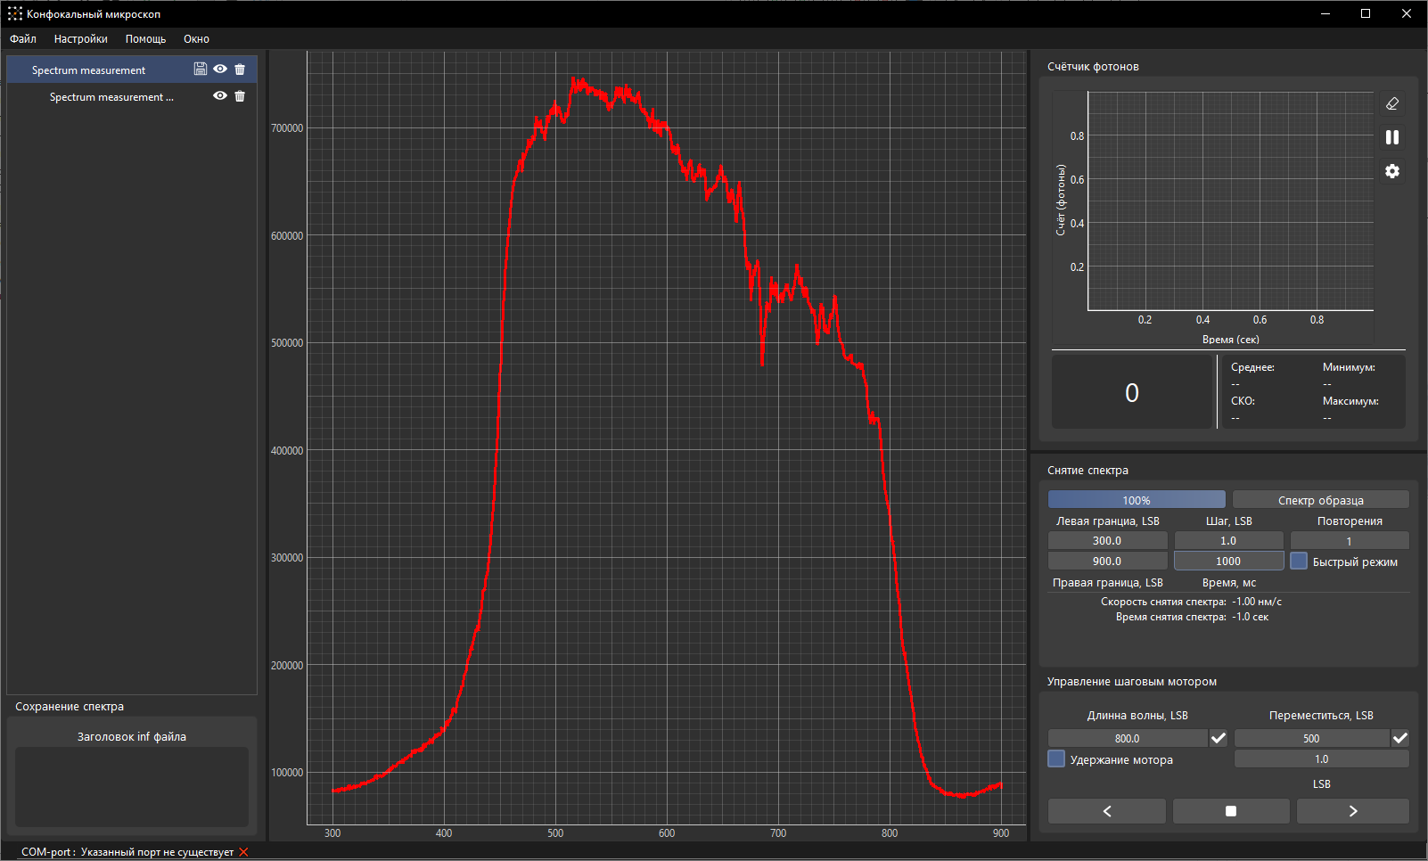Clear photon counter plot with eraser
Image resolution: width=1428 pixels, height=861 pixels.
(1392, 104)
